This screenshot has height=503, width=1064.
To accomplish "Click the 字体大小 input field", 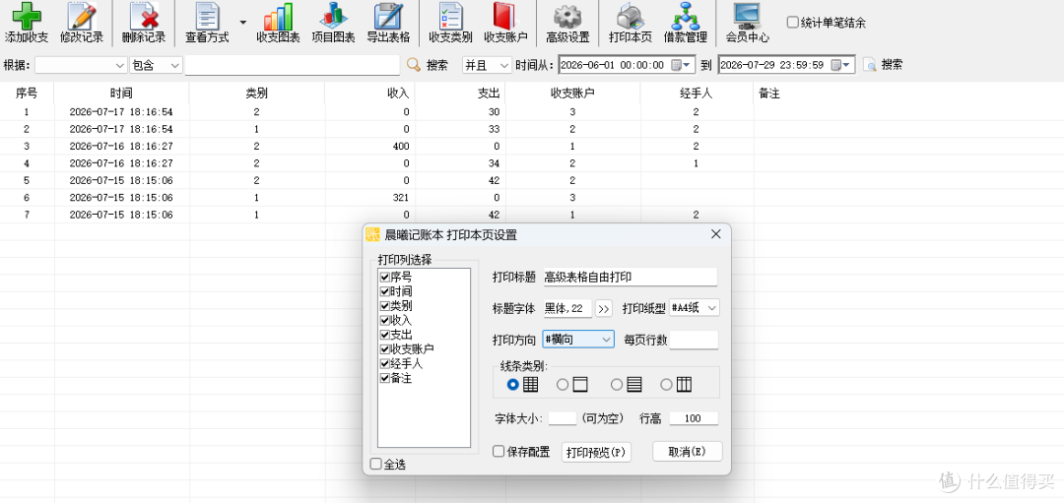I will tap(562, 418).
